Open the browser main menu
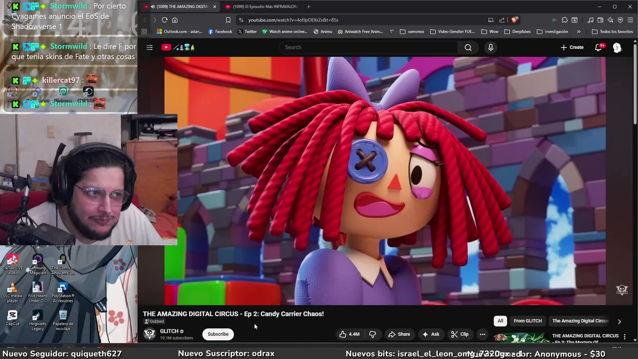The width and height of the screenshot is (638, 359). tap(630, 20)
